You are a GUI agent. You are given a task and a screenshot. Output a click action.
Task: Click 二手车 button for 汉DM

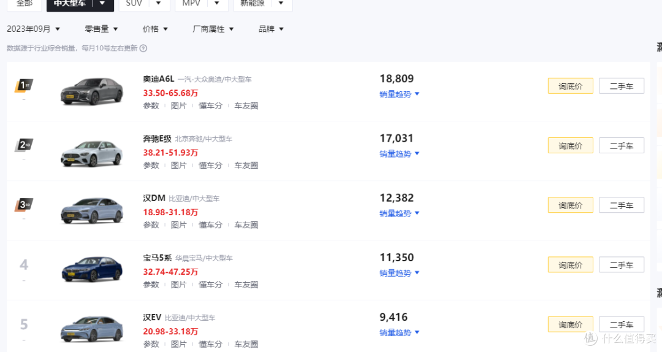(622, 205)
